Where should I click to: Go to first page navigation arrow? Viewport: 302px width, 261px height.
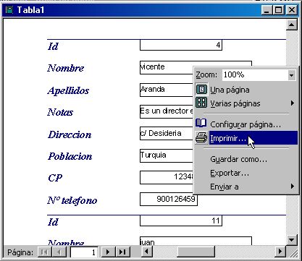[44, 252]
